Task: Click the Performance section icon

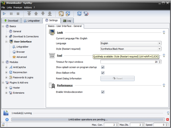Action: pyautogui.click(x=52, y=85)
